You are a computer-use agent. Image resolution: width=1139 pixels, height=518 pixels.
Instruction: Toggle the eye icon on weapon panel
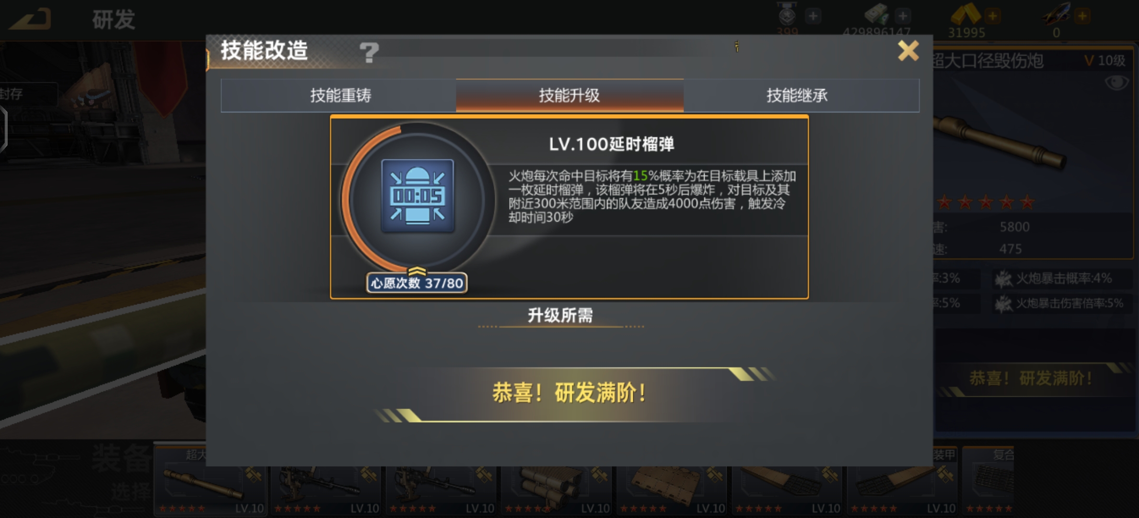click(1116, 82)
